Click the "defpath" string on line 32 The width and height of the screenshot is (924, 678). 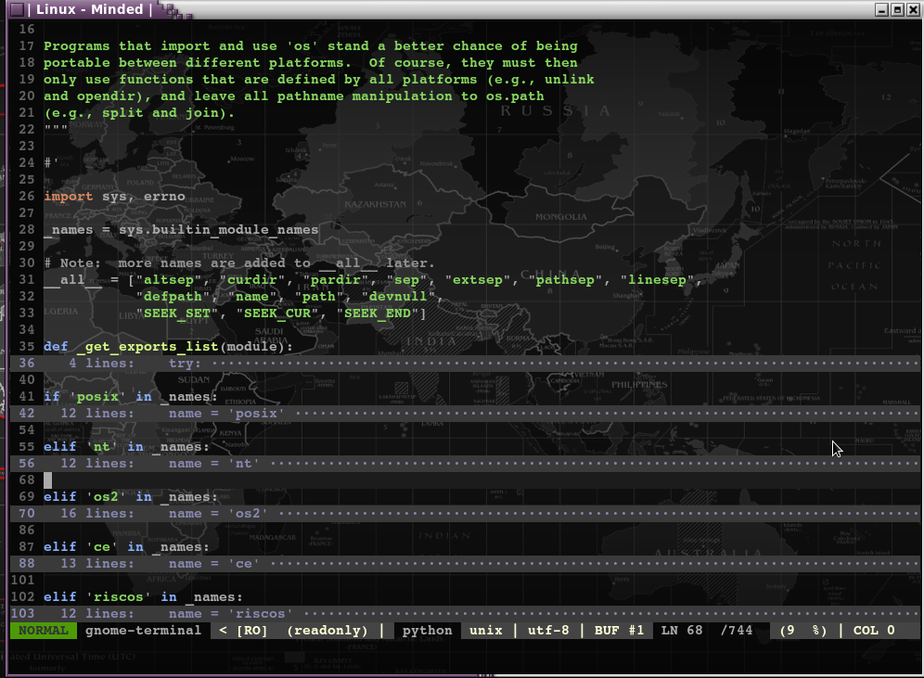click(x=173, y=296)
